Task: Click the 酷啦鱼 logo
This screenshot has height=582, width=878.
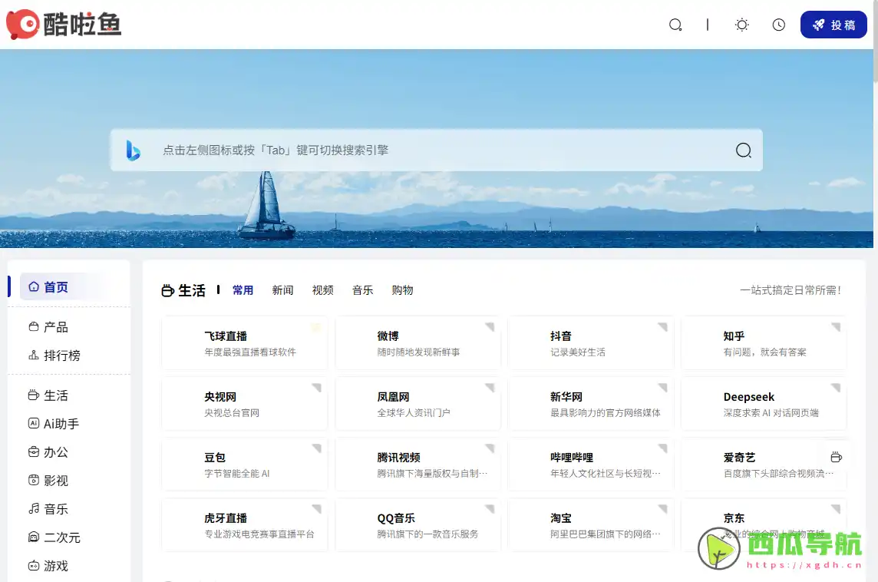Action: (64, 25)
